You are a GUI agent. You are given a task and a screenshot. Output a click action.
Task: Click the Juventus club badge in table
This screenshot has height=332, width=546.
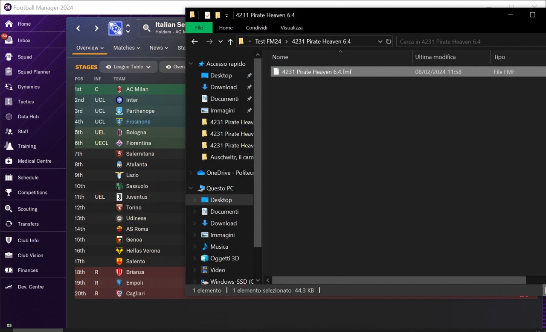119,197
